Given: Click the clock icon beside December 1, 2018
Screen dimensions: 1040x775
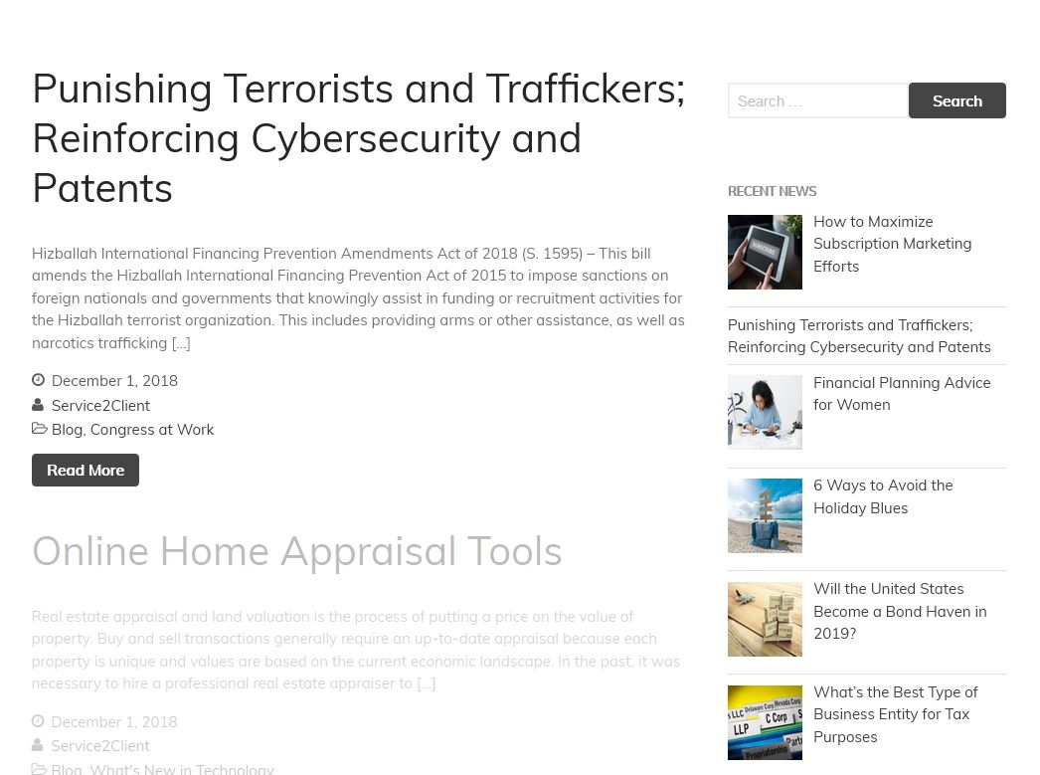Looking at the screenshot, I should (39, 380).
